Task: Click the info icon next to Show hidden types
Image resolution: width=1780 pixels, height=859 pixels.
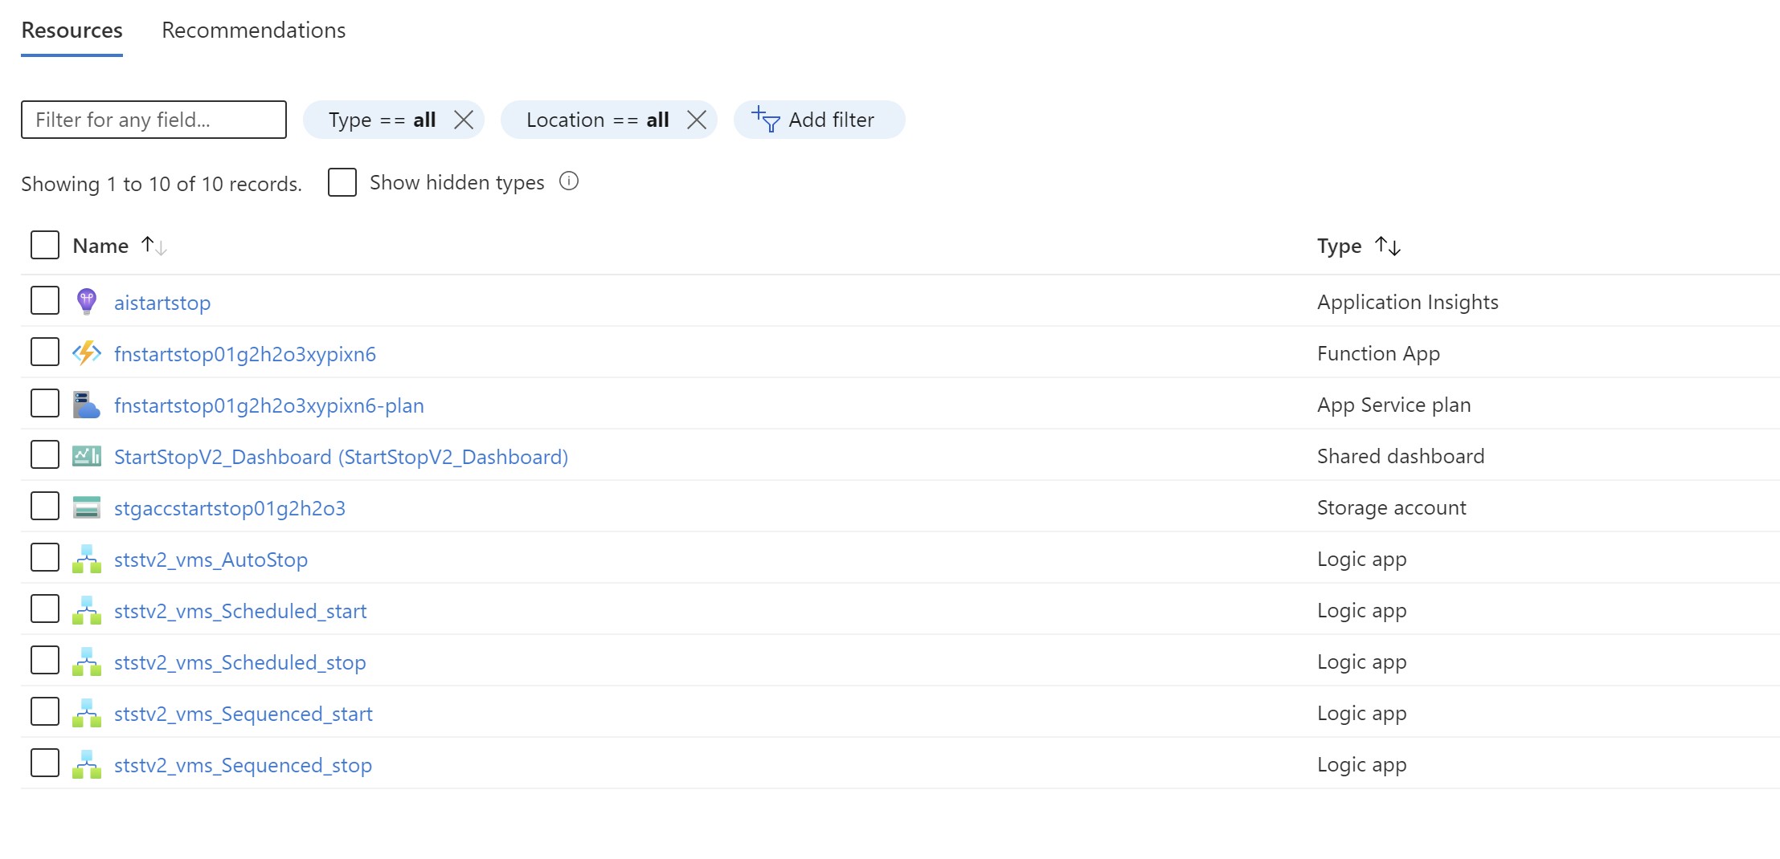Action: 569,181
